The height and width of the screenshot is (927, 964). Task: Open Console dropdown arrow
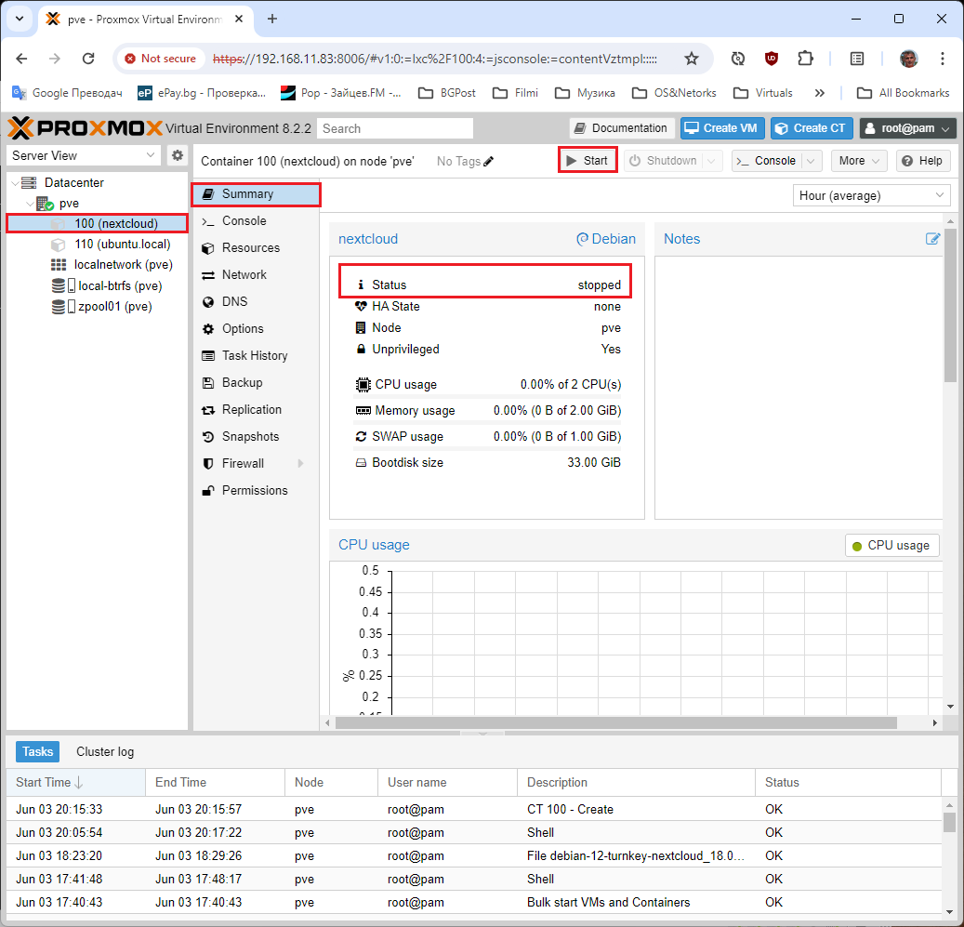(x=811, y=161)
